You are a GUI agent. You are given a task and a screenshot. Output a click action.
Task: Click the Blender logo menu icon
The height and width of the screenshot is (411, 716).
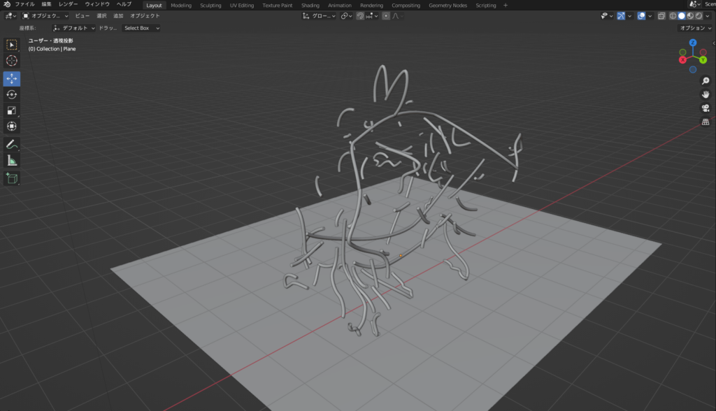pyautogui.click(x=6, y=4)
